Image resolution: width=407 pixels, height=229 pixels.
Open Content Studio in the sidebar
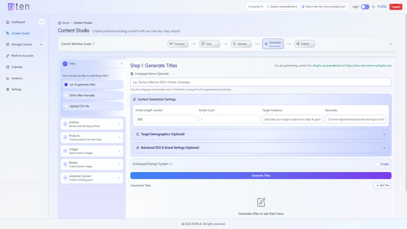coord(20,33)
